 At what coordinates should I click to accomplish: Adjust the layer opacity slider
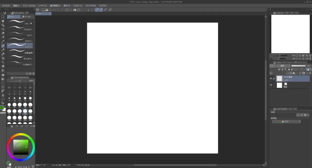[x=298, y=66]
